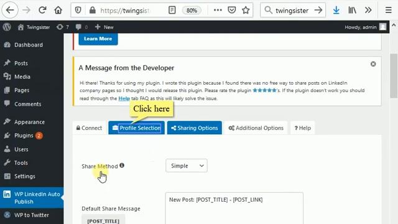Click the five-star rating link
The image size is (398, 224).
[x=264, y=90]
